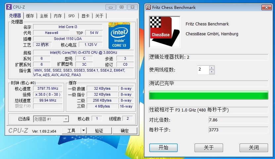Switch to the 缓存 tab in CPU-Z

coord(30,16)
